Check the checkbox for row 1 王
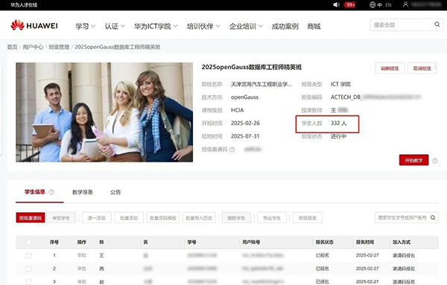This screenshot has height=285, width=447. point(28,256)
